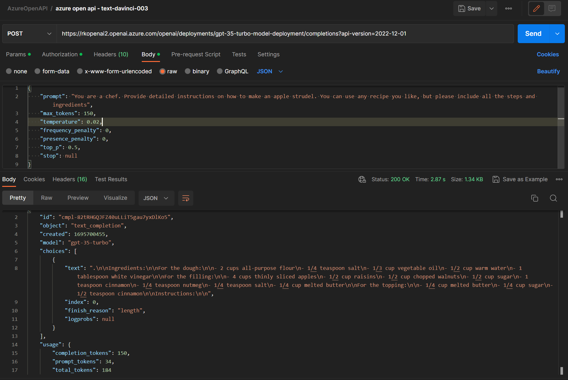The height and width of the screenshot is (380, 568).
Task: Open the Test Results response tab
Action: click(111, 179)
